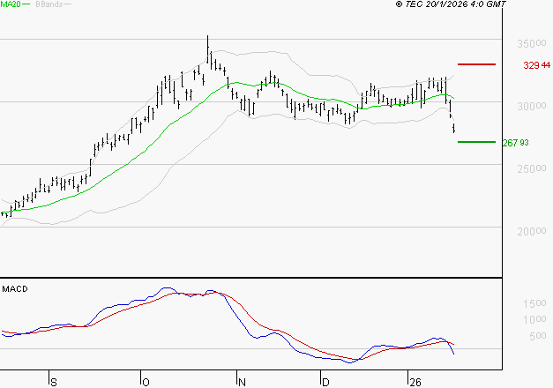Screen dimensions: 553x388
Task: Click the 500 MACD axis label
Action: point(538,336)
